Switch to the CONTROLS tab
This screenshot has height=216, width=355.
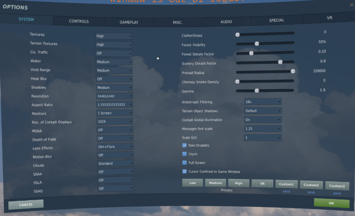[x=78, y=21]
